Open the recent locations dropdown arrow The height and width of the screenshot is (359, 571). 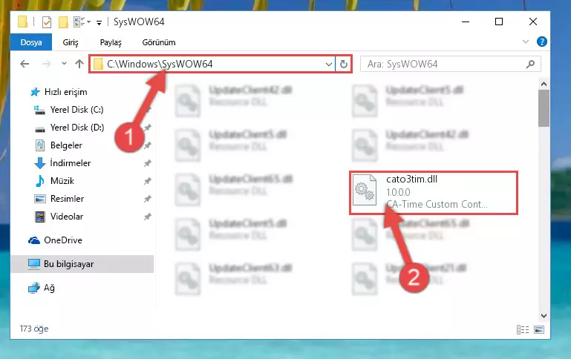point(64,64)
